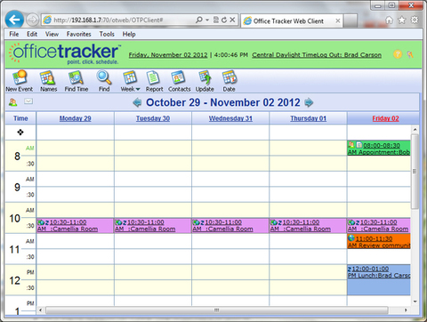Create a New Event from the toolbar
The image size is (427, 322).
click(20, 81)
